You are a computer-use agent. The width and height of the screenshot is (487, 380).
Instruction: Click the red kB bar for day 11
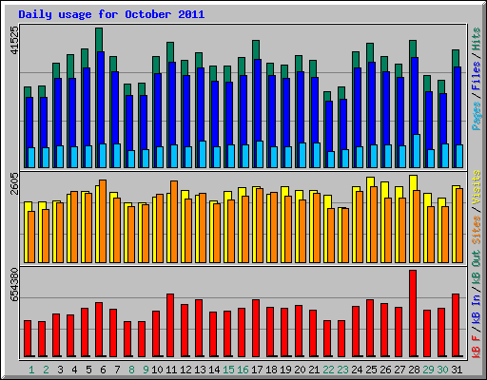170,325
